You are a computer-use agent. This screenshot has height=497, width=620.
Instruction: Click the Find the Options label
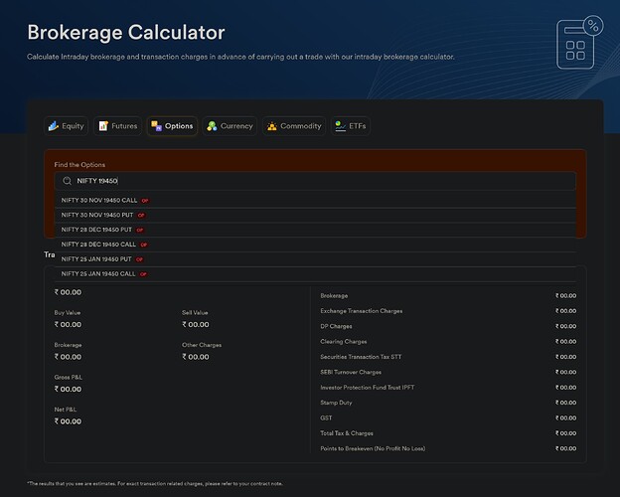click(79, 165)
